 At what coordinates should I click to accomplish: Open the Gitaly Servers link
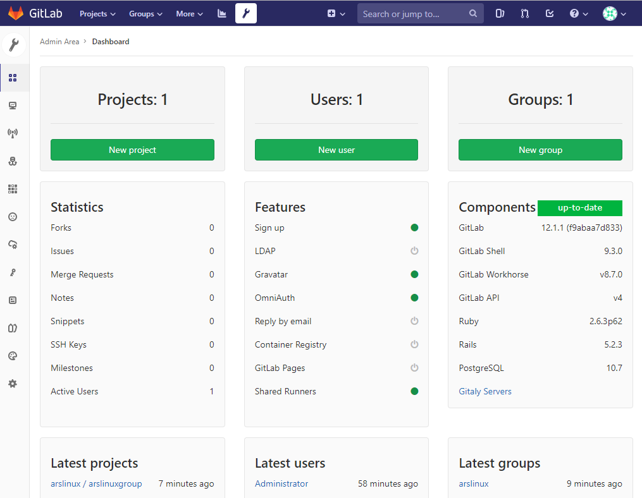[485, 392]
